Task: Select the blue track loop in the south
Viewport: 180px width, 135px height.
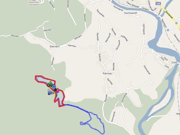Action: point(92,123)
